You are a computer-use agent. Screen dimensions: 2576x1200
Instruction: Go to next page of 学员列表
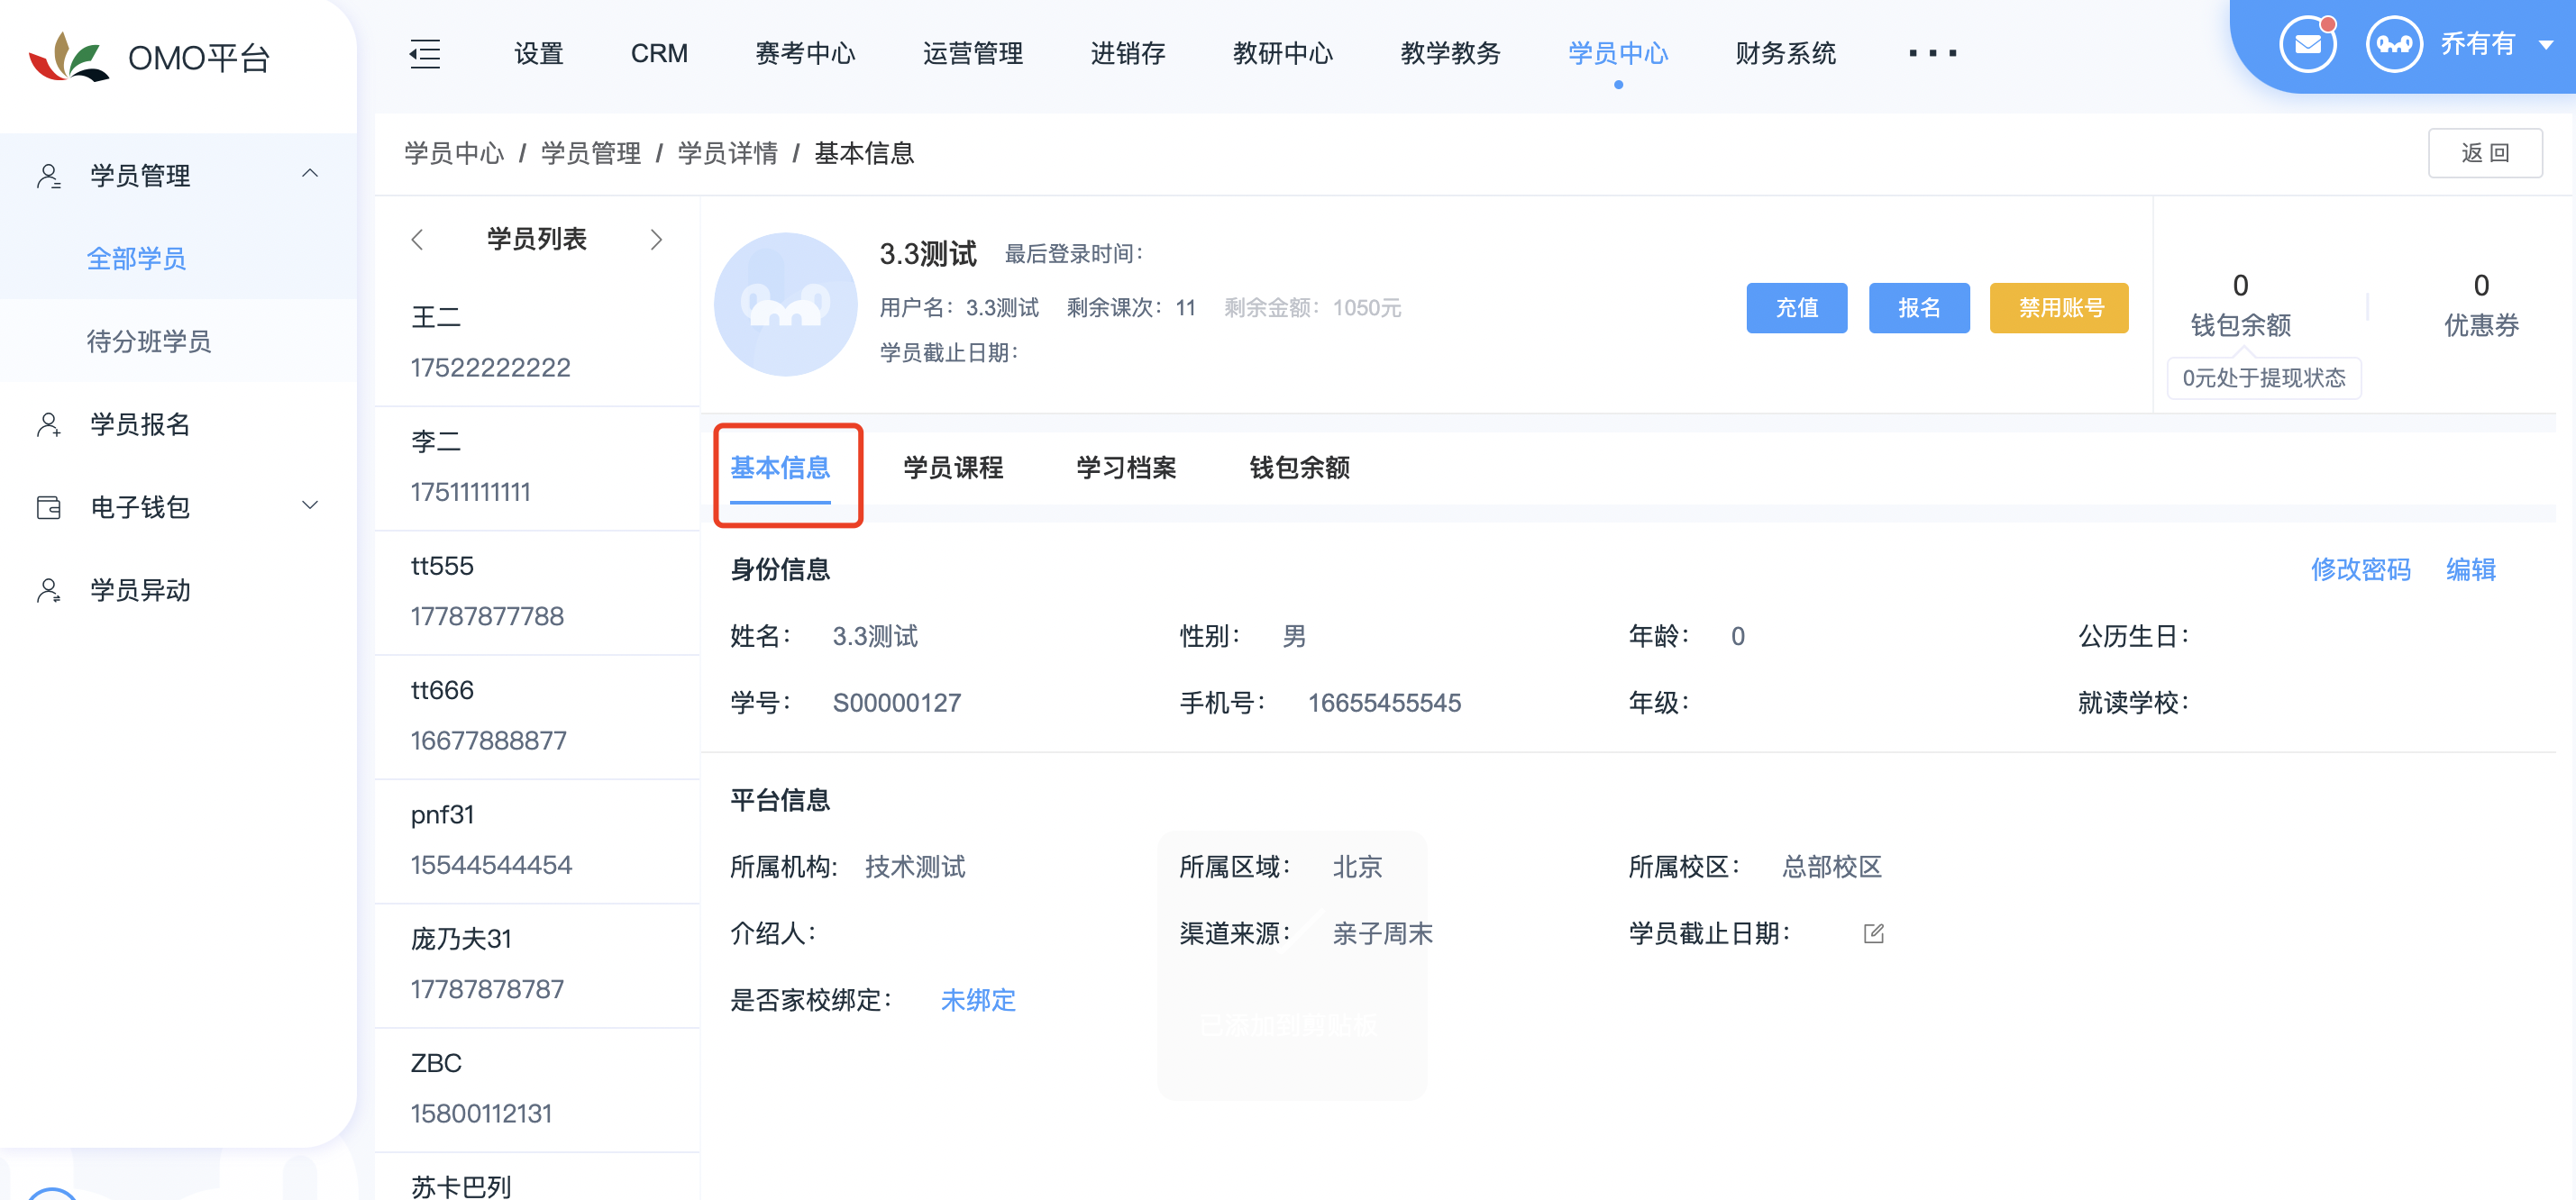(x=656, y=240)
